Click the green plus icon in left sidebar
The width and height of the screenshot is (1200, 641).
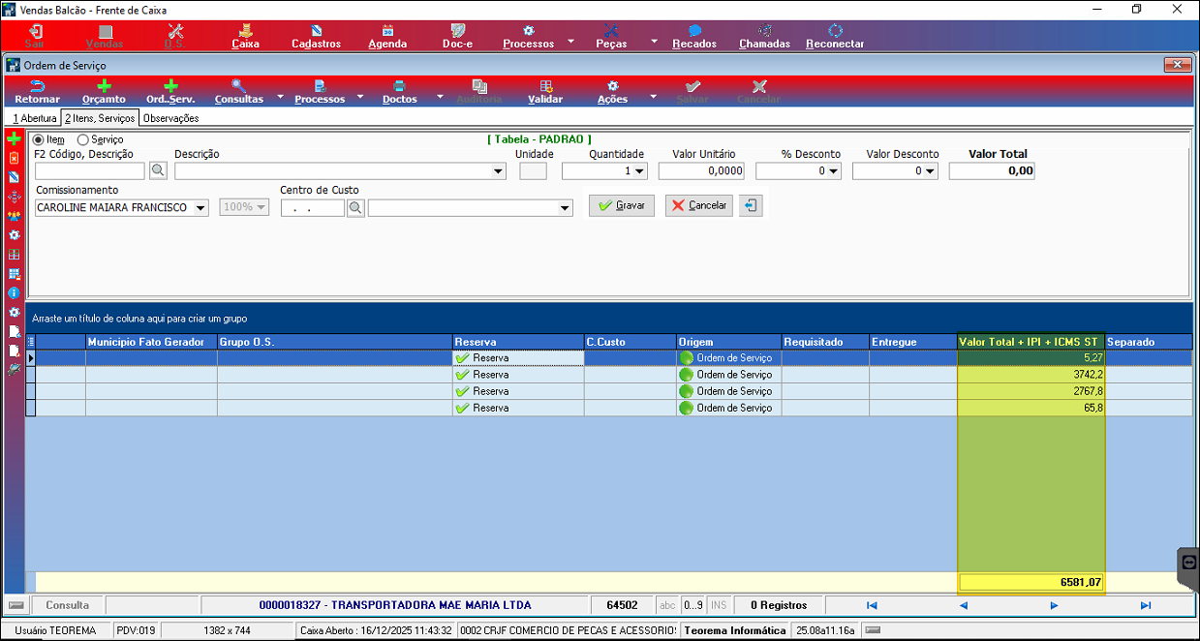click(14, 139)
